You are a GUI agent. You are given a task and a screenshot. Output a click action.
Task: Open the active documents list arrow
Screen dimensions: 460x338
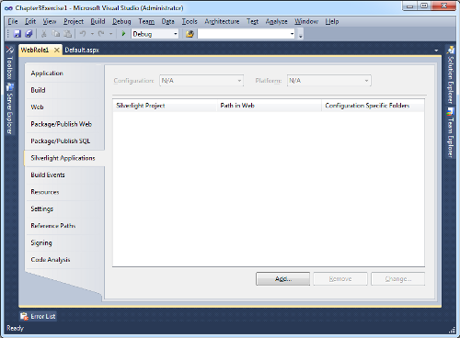point(436,51)
